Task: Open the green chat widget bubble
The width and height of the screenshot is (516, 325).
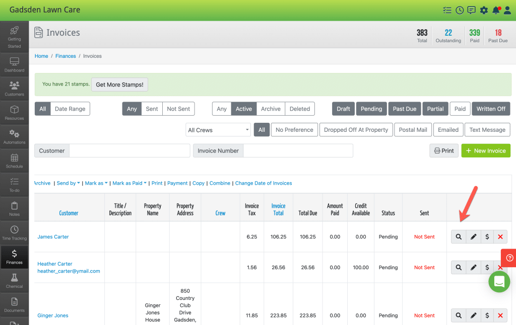Action: click(499, 282)
